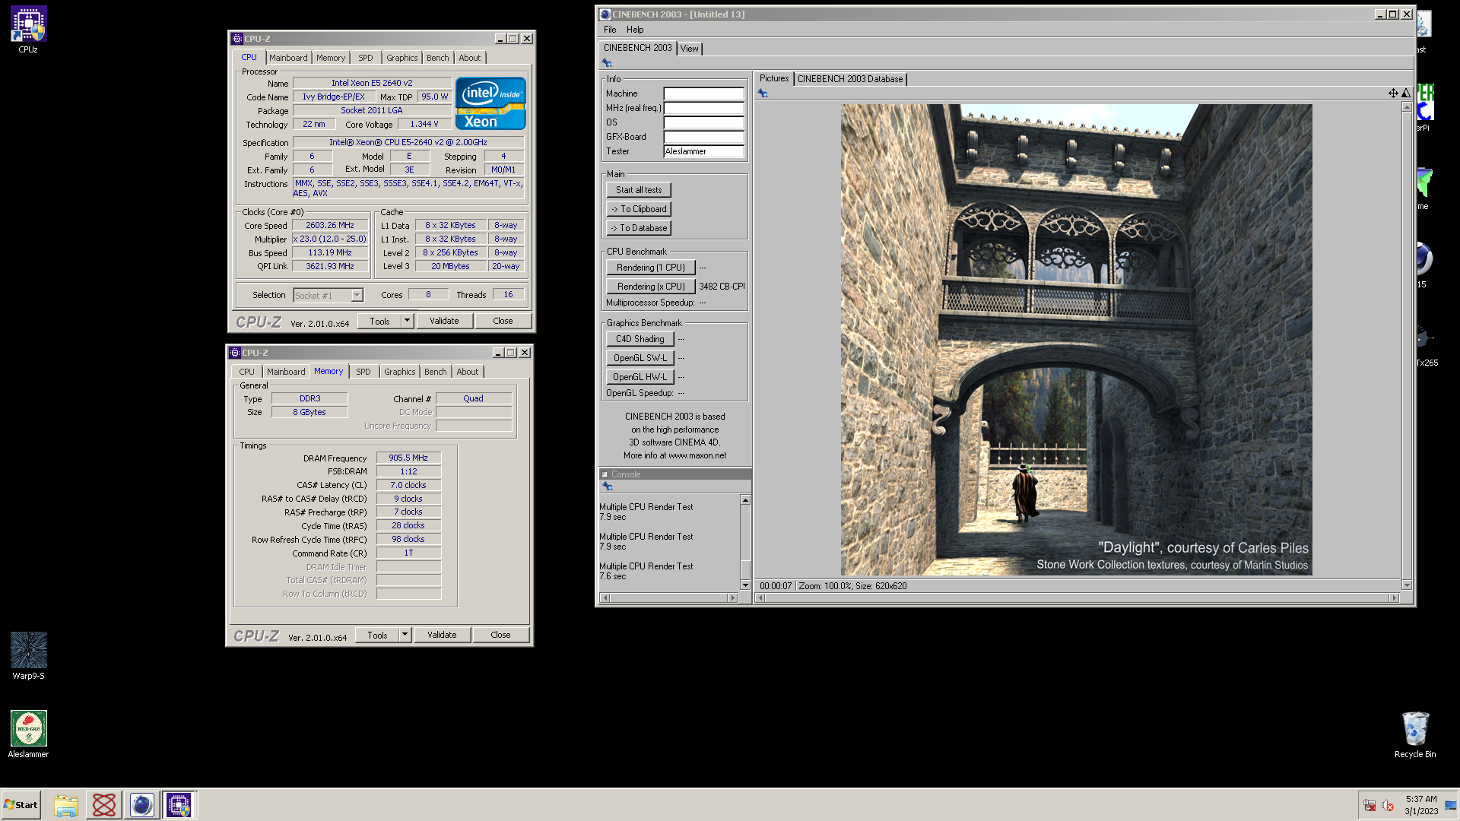This screenshot has height=821, width=1460.
Task: Collapse the Console panel header toggle
Action: (x=605, y=474)
